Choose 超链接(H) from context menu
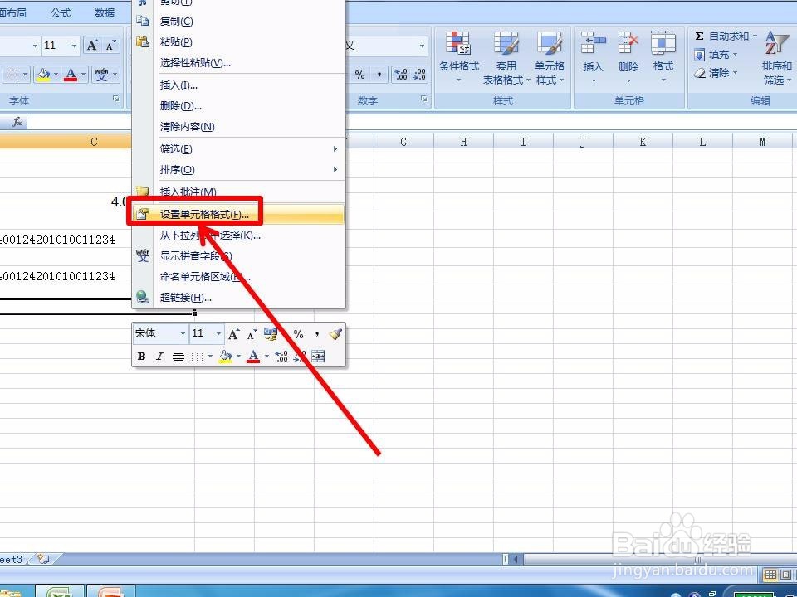 tap(239, 298)
